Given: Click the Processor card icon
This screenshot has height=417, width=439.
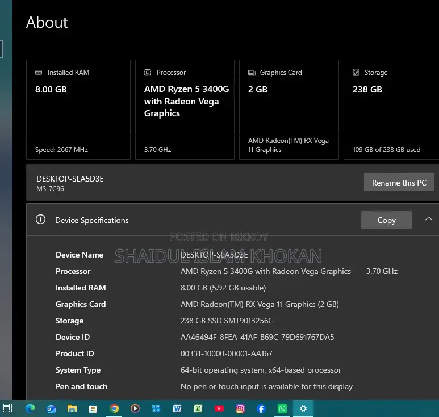Looking at the screenshot, I should 148,73.
